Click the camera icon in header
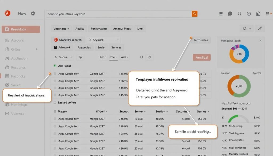Image resolution: width=273 pixels, height=156 pixels. [x=258, y=14]
